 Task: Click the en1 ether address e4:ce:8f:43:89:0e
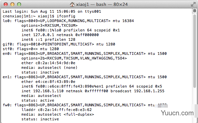click(55, 82)
